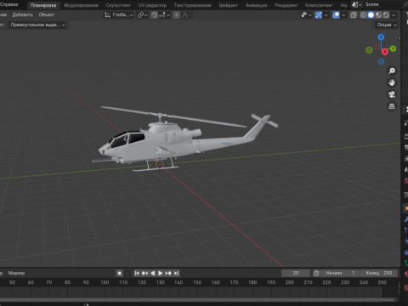Switch to the 'Композитинг' workspace tab

click(319, 5)
